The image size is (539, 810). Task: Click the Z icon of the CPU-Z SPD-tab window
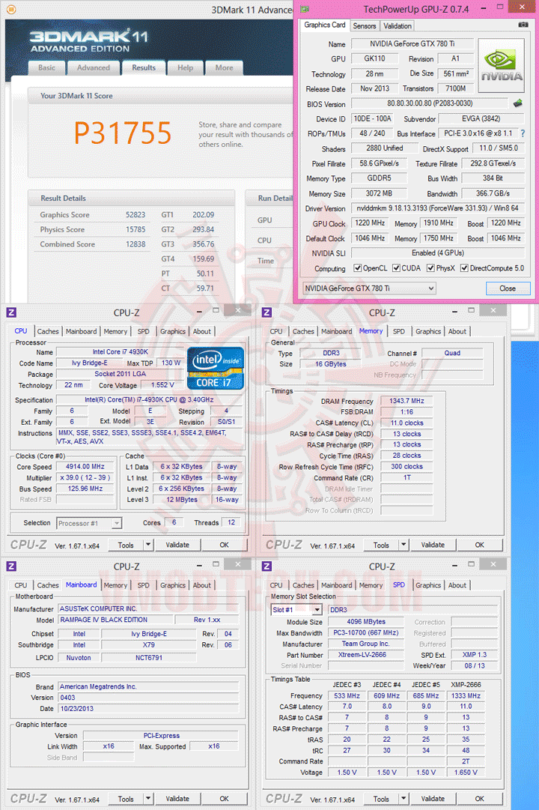click(x=267, y=566)
